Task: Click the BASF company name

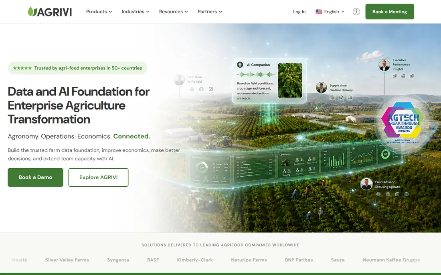Action: coord(153,260)
